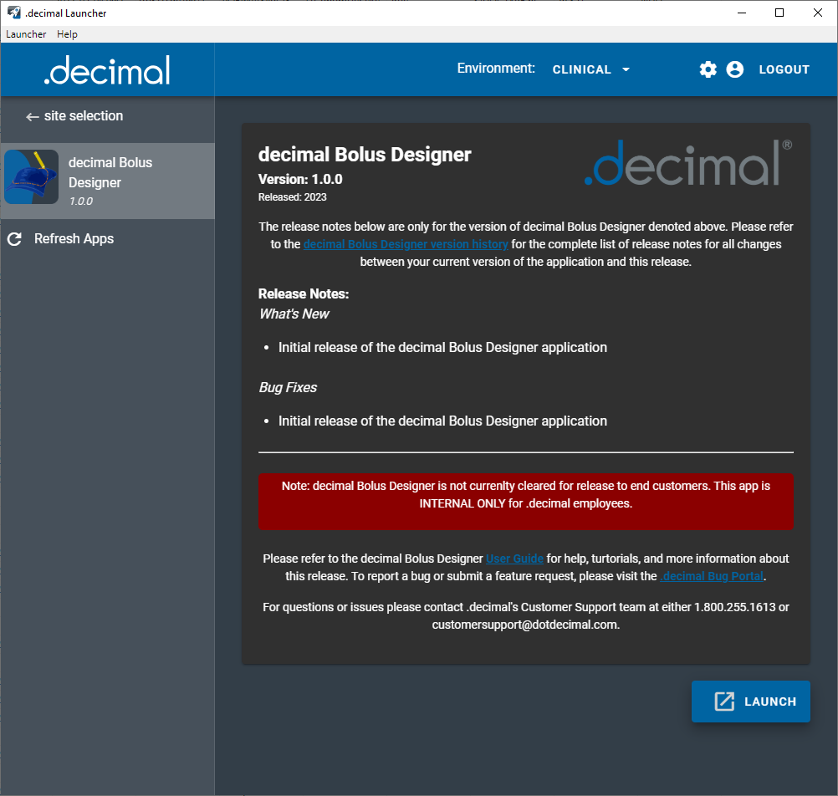Click the back arrow beside site selection

tap(33, 117)
